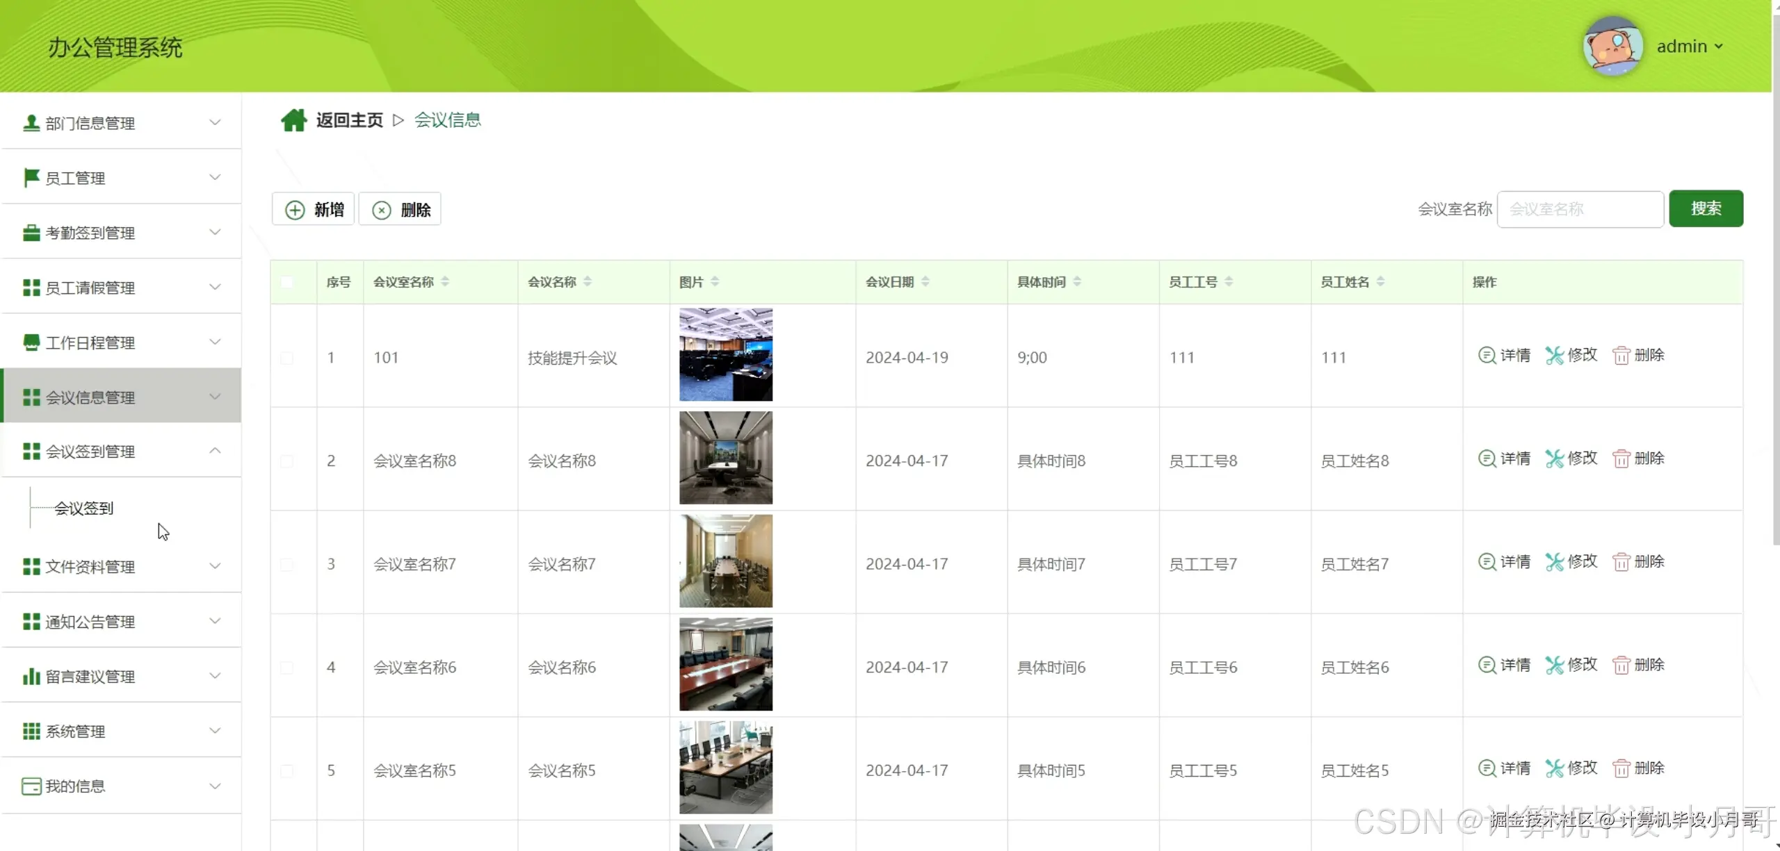Open the 会议签到 submenu item
Image resolution: width=1780 pixels, height=851 pixels.
pos(83,509)
